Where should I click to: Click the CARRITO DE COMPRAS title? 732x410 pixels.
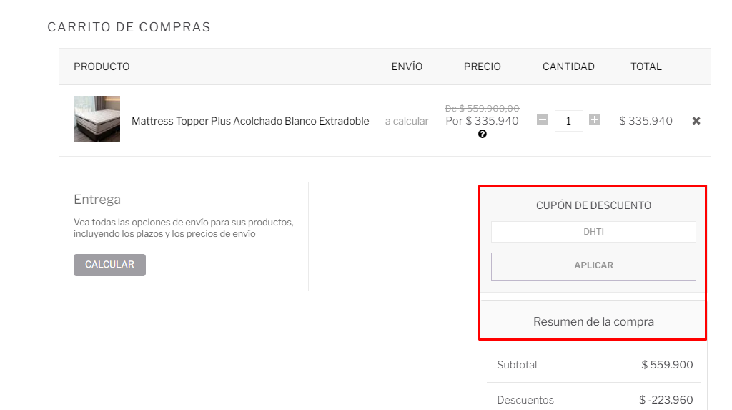click(129, 27)
